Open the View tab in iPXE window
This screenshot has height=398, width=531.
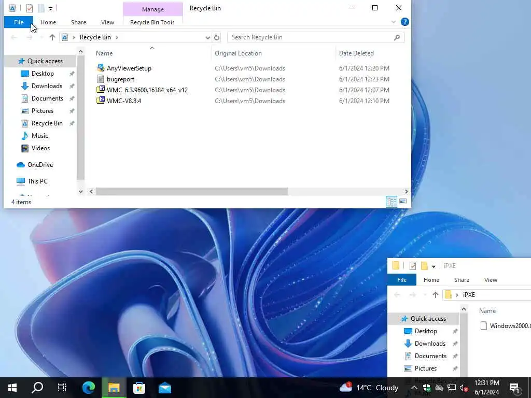(x=491, y=280)
